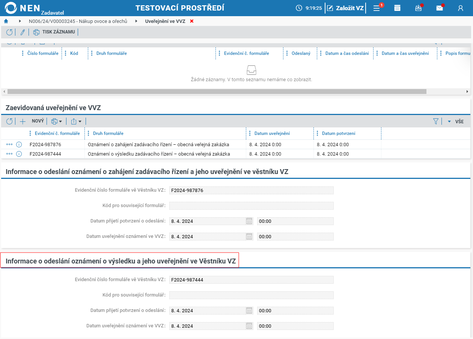Open the VŠE filter dropdown
Screen dimensions: 473x339
[455, 121]
